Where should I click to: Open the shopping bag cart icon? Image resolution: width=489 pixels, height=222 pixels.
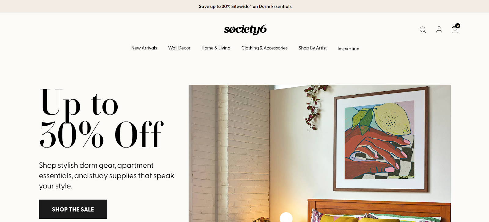tap(455, 30)
